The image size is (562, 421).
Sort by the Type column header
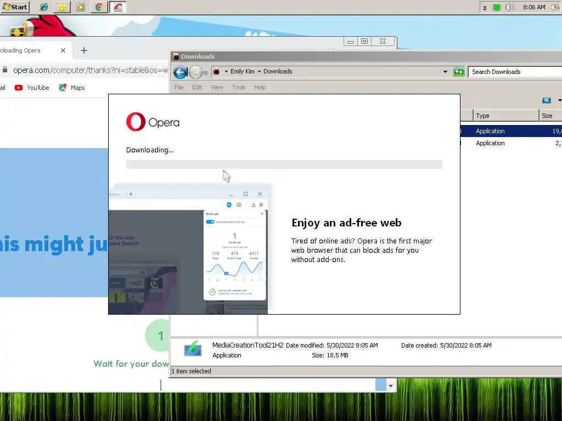coord(506,116)
